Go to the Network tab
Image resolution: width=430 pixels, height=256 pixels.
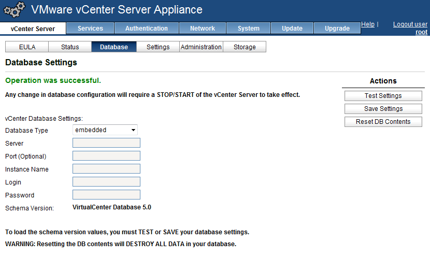[202, 29]
